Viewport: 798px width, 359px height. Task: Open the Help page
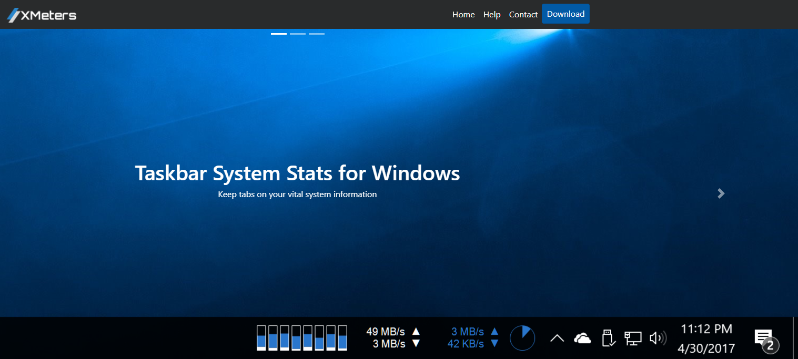point(492,15)
